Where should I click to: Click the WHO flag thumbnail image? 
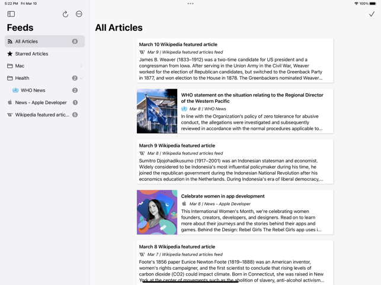click(x=157, y=111)
